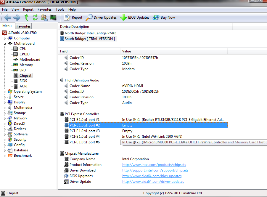Select CPU under Motherboard
The width and height of the screenshot is (267, 197).
(23, 49)
